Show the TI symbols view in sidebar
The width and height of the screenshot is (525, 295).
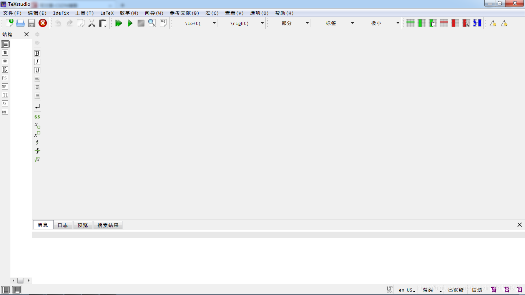(x=5, y=95)
